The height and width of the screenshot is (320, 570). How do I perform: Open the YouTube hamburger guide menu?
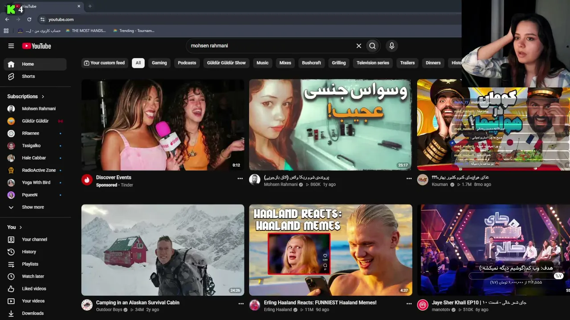click(11, 46)
